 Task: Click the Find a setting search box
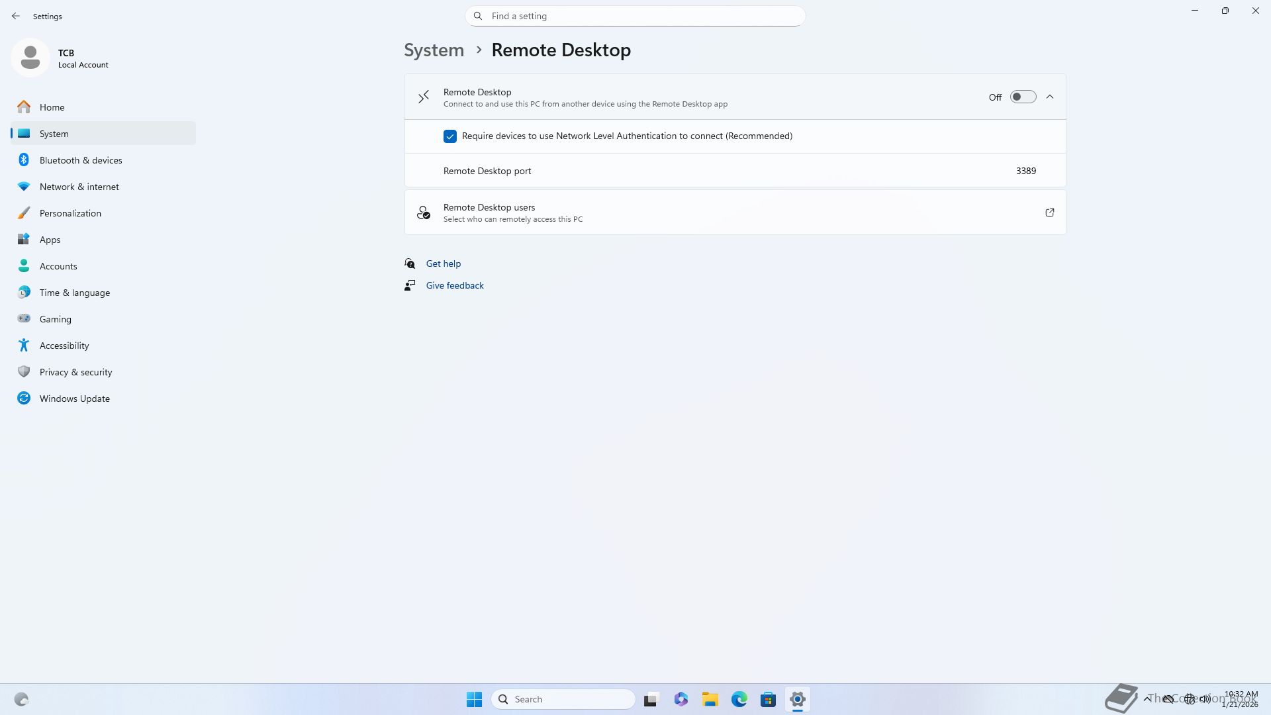tap(635, 16)
